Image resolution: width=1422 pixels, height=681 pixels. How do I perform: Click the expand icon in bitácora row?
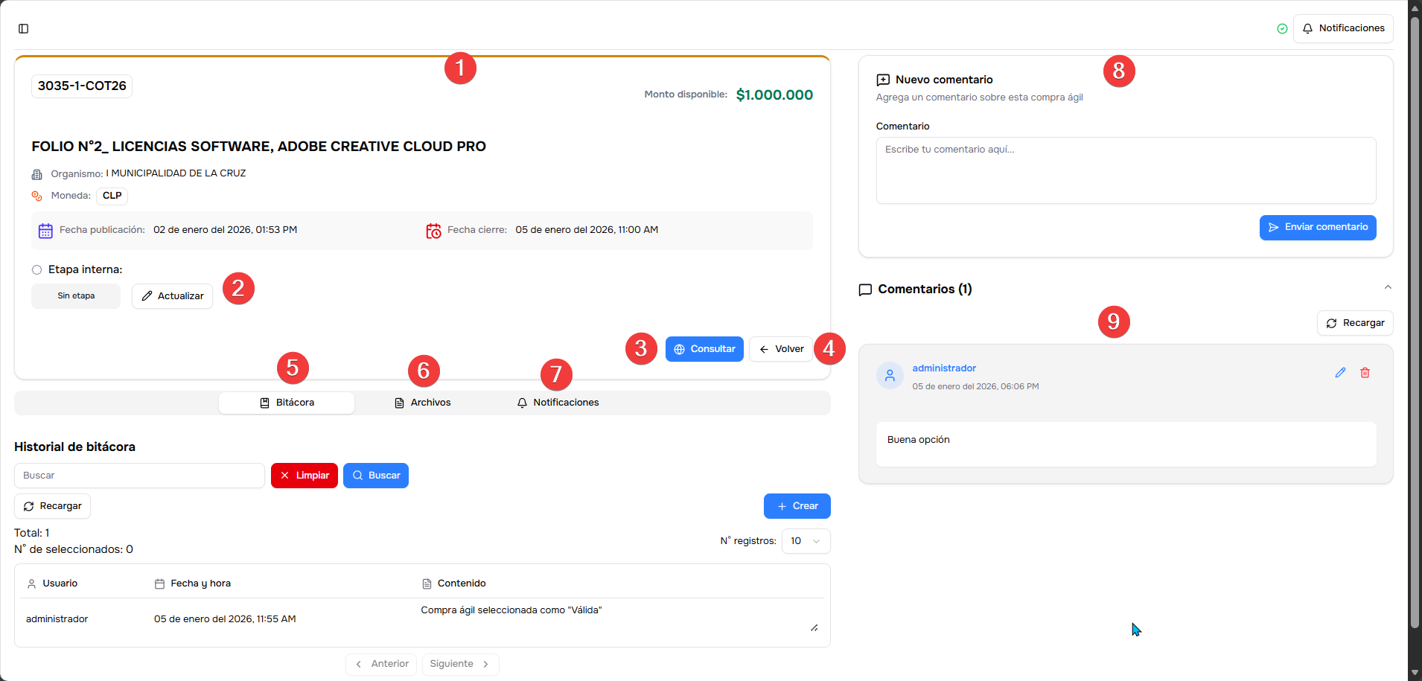(814, 628)
